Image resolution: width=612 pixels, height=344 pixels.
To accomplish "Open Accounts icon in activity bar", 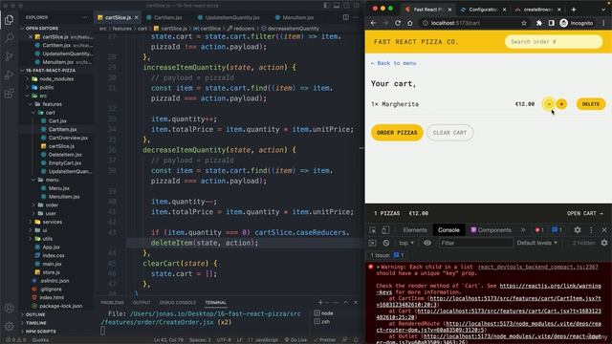I will coord(9,308).
